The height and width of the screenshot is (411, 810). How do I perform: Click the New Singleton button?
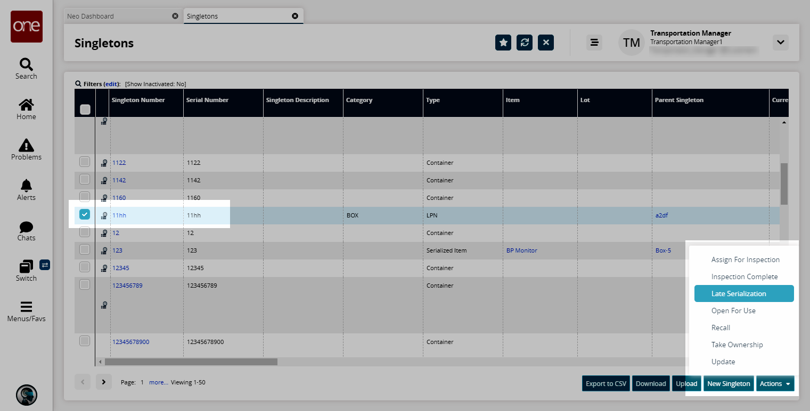[728, 383]
